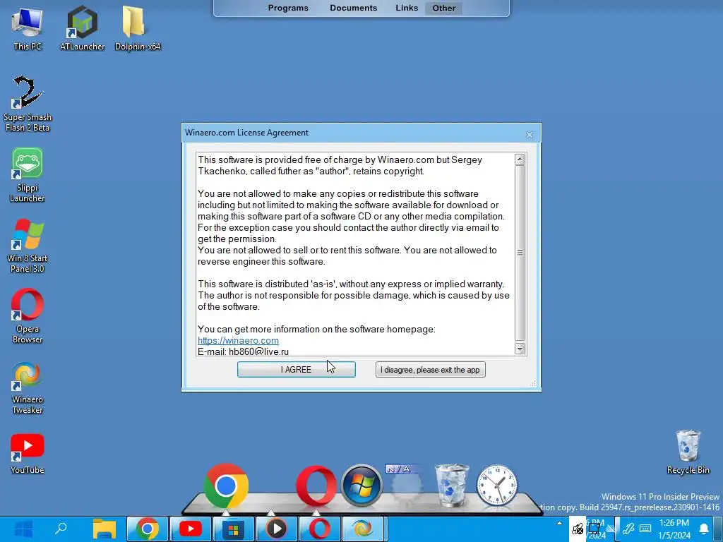Viewport: 723px width, 542px height.
Task: Open the notifications bell
Action: (704, 529)
